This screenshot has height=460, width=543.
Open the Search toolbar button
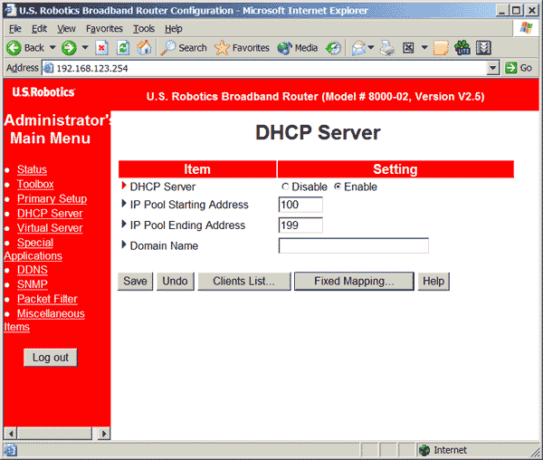(184, 48)
